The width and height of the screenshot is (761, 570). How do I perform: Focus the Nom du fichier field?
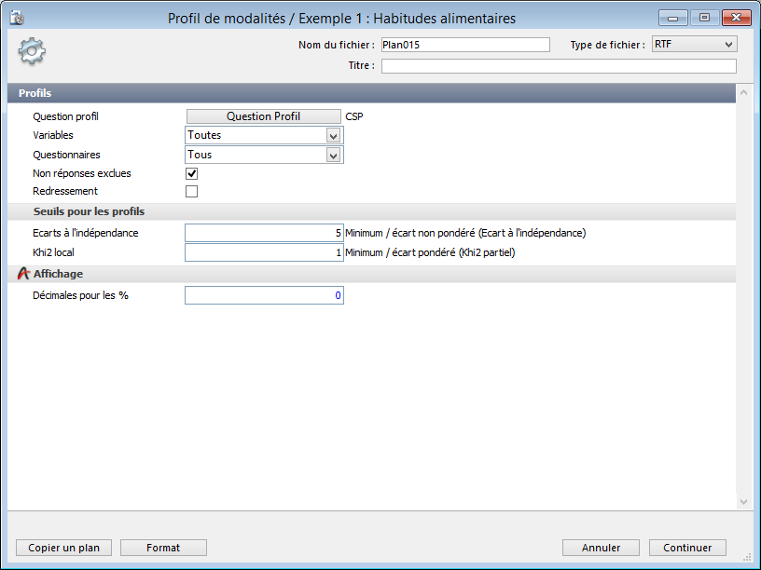point(465,45)
